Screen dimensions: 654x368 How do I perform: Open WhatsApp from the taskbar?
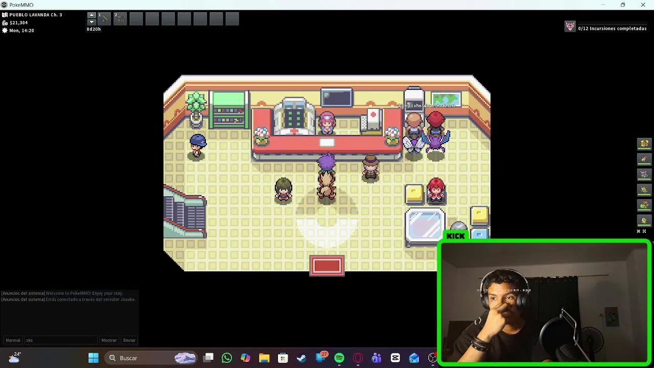[x=227, y=358]
